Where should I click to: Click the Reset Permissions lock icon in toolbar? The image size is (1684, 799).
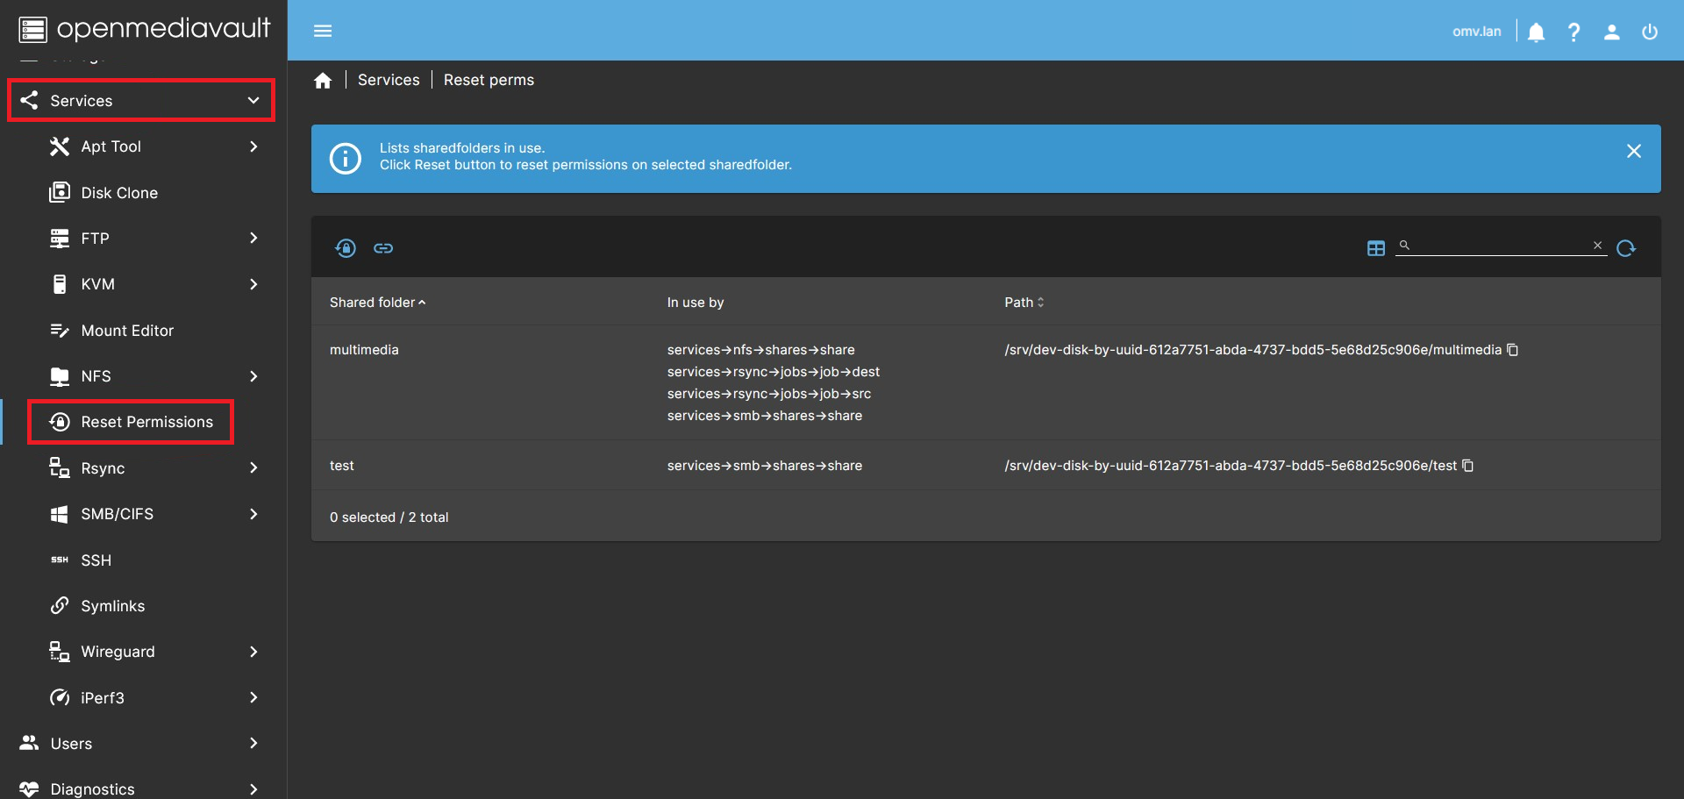345,247
